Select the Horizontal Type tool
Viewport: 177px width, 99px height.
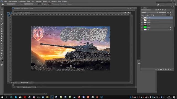click(2, 46)
